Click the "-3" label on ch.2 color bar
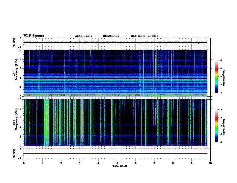This screenshot has width=237, height=183. click(221, 110)
